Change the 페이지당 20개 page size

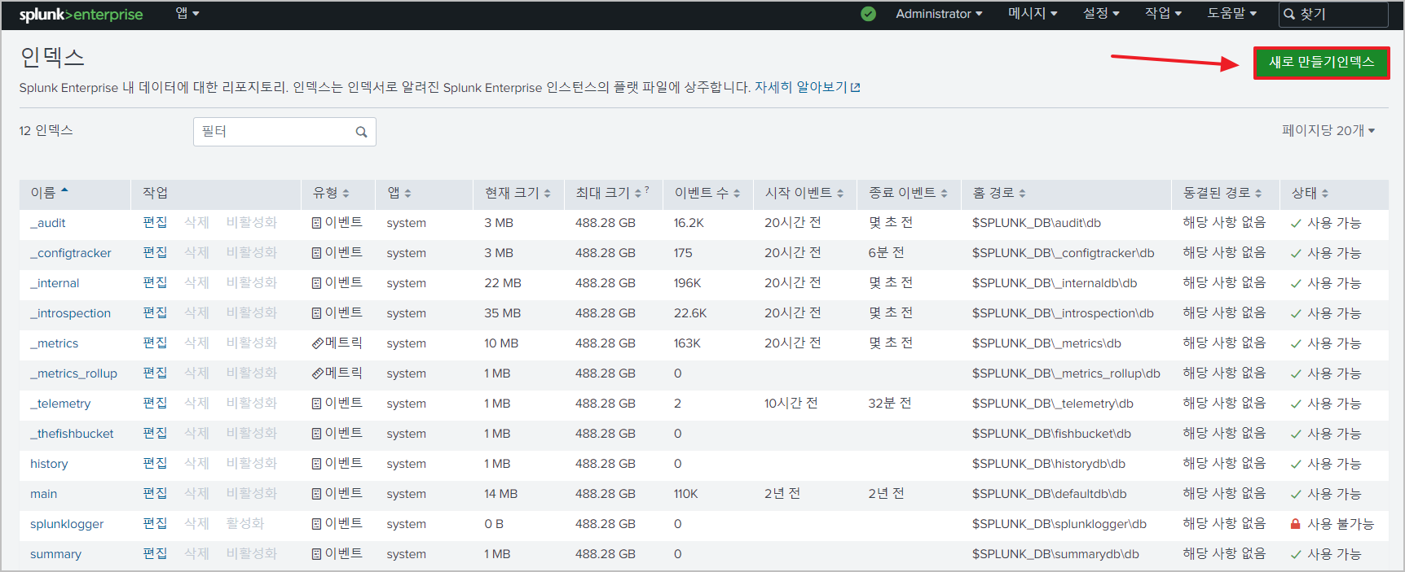click(1328, 130)
